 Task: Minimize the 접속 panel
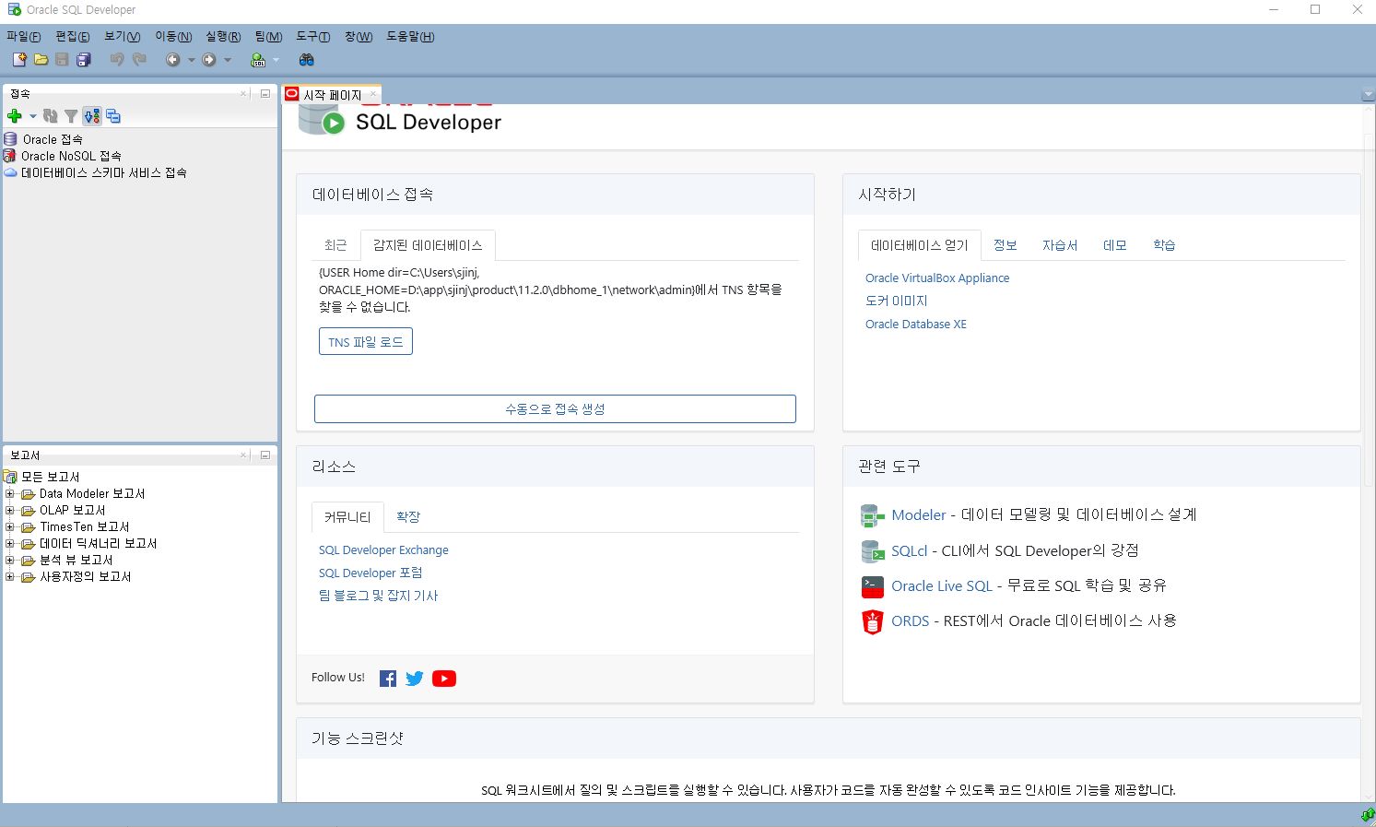[x=265, y=94]
